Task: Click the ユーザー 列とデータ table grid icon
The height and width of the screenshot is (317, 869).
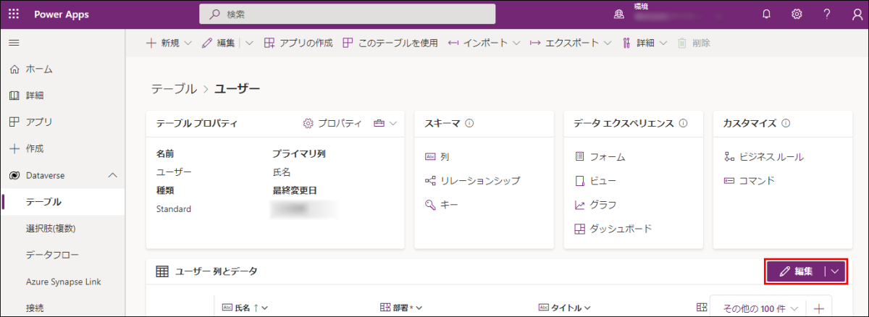Action: [x=163, y=271]
